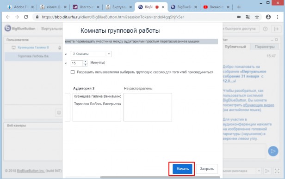The height and width of the screenshot is (179, 285).
Task: Click the address bar URL
Action: (113, 17)
